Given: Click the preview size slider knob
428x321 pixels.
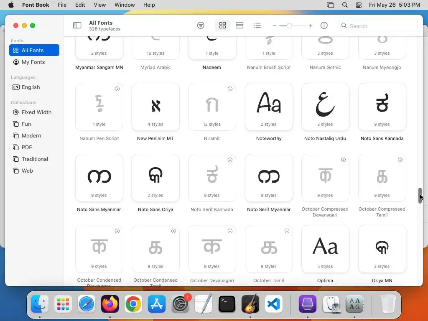Looking at the screenshot, I should [x=289, y=25].
